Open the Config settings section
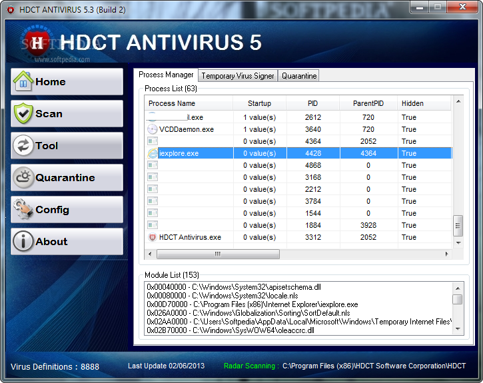483x383 pixels. point(67,210)
